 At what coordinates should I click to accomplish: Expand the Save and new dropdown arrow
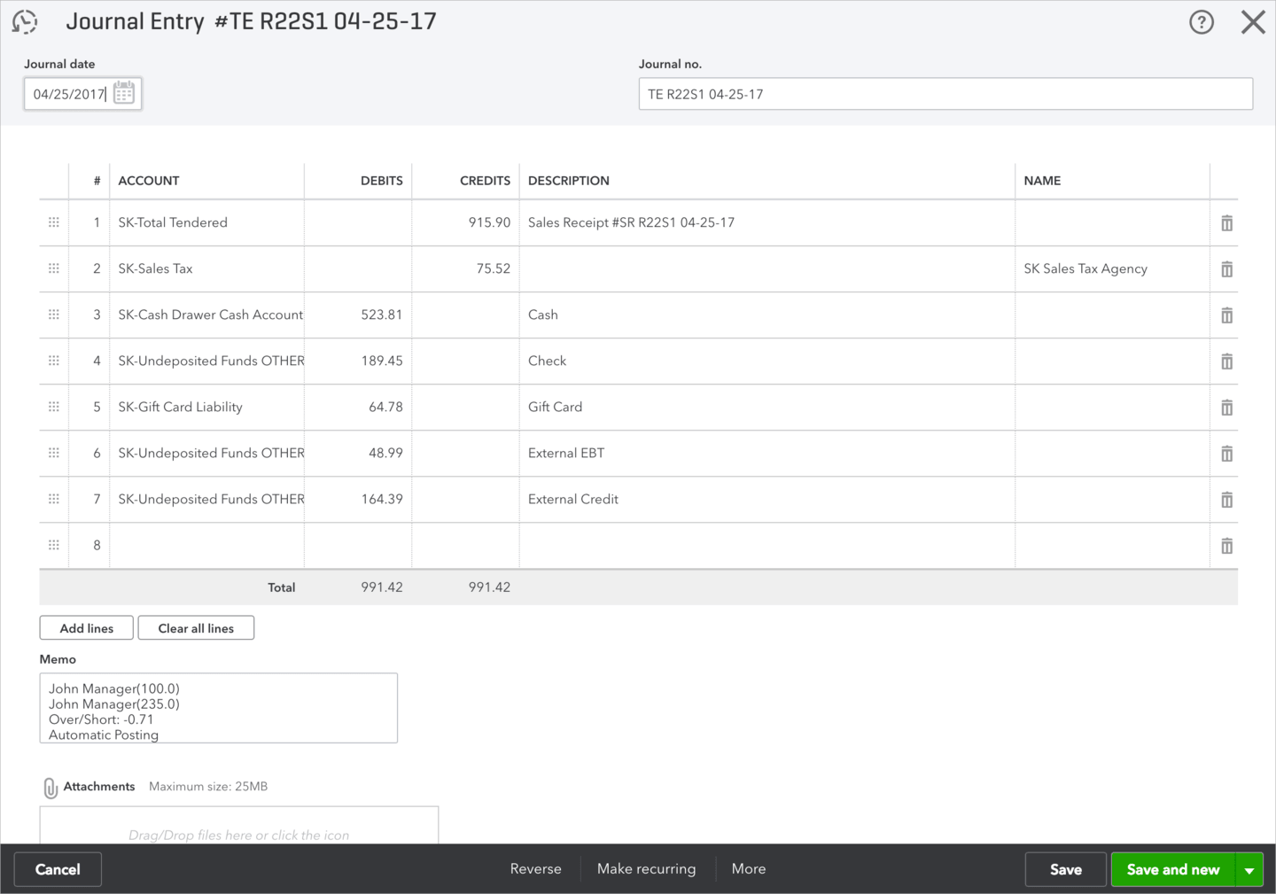(1249, 870)
